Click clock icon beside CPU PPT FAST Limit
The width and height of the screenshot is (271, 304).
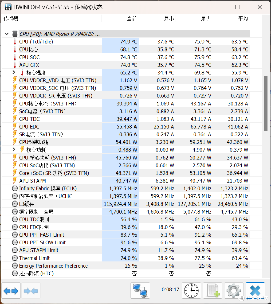(15, 235)
